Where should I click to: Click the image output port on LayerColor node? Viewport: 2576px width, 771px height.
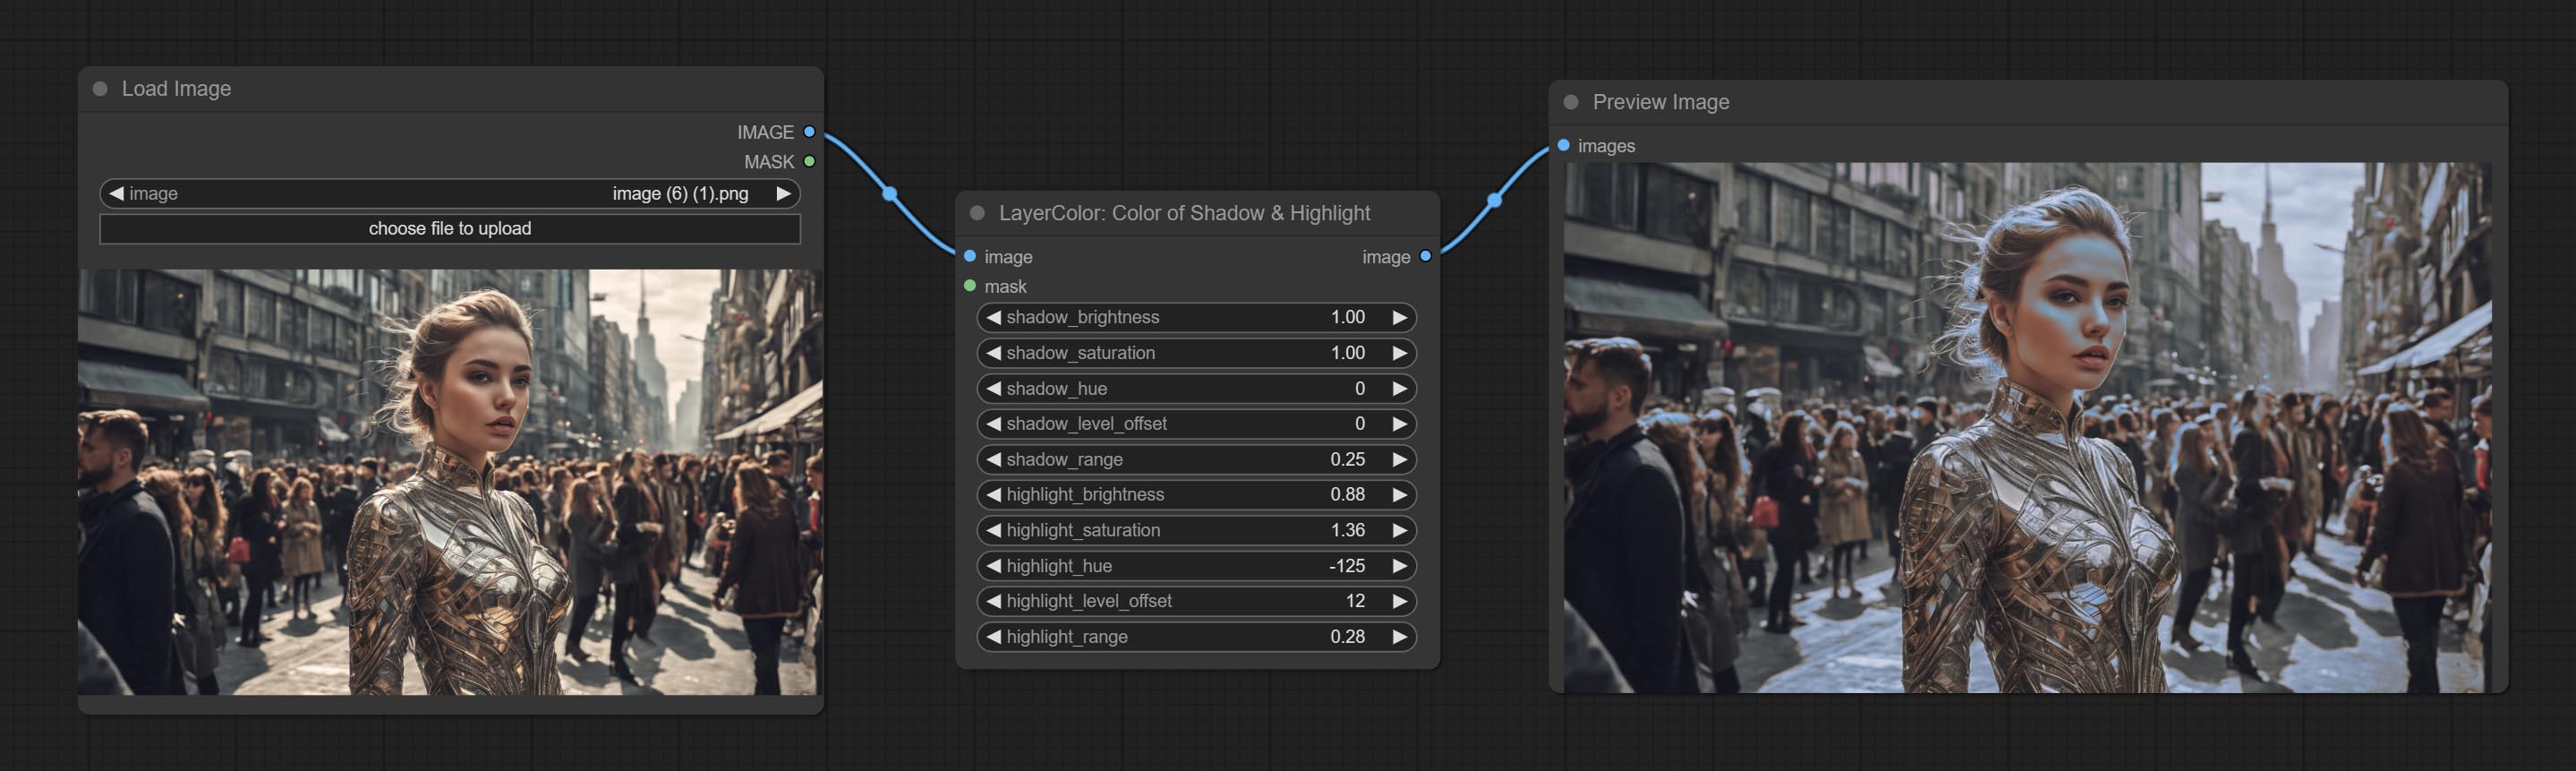tap(1425, 257)
